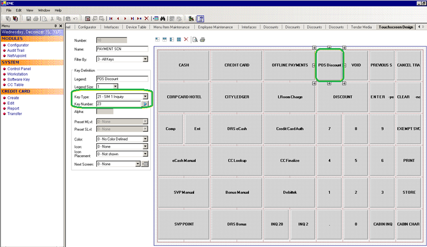Click the Key Number selection arrow button
427x247 pixels.
[x=145, y=104]
